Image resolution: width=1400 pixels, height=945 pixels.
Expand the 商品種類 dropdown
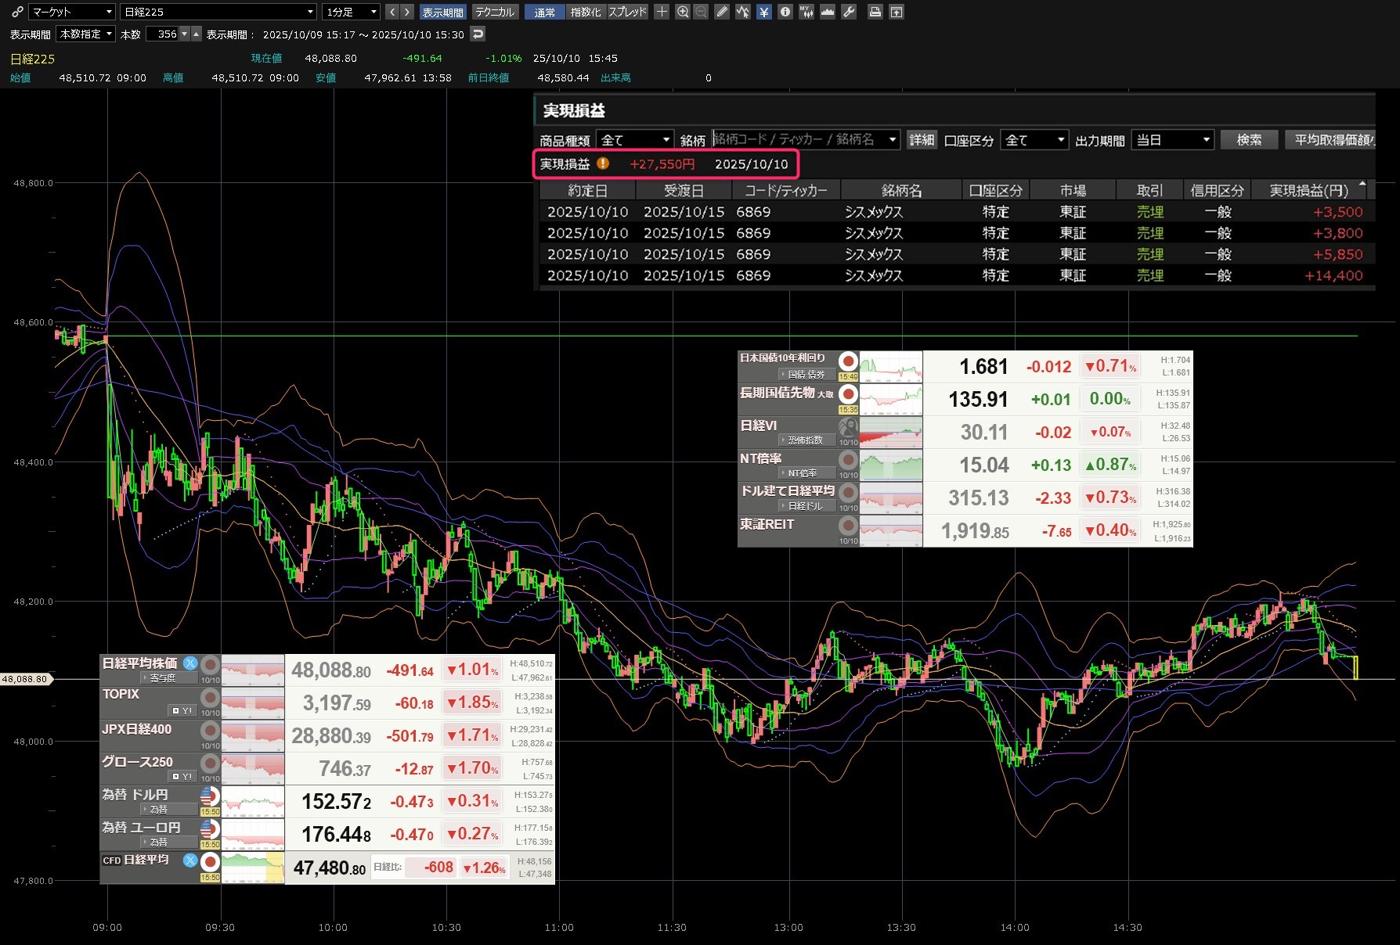tap(634, 140)
